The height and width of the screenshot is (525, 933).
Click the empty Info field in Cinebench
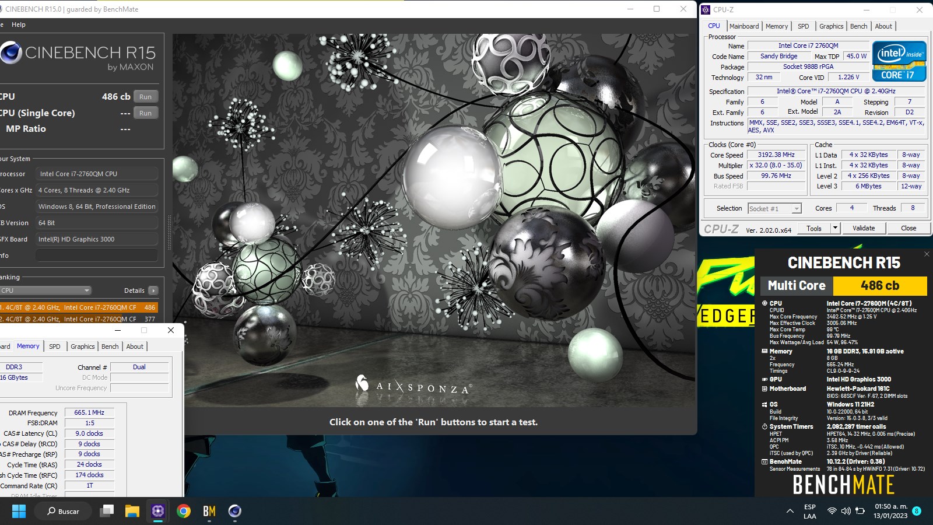point(97,256)
